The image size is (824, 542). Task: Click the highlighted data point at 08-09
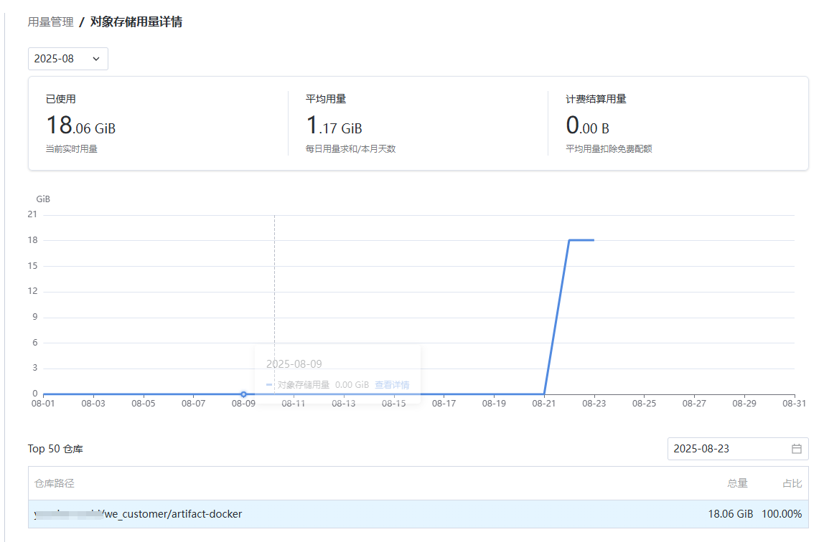coord(244,394)
